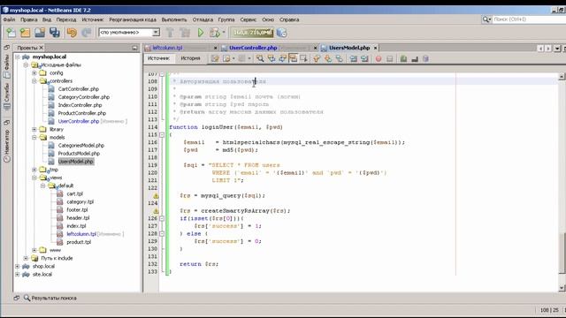
Task: Toggle rectangular selection mode
Action: pyautogui.click(x=303, y=58)
